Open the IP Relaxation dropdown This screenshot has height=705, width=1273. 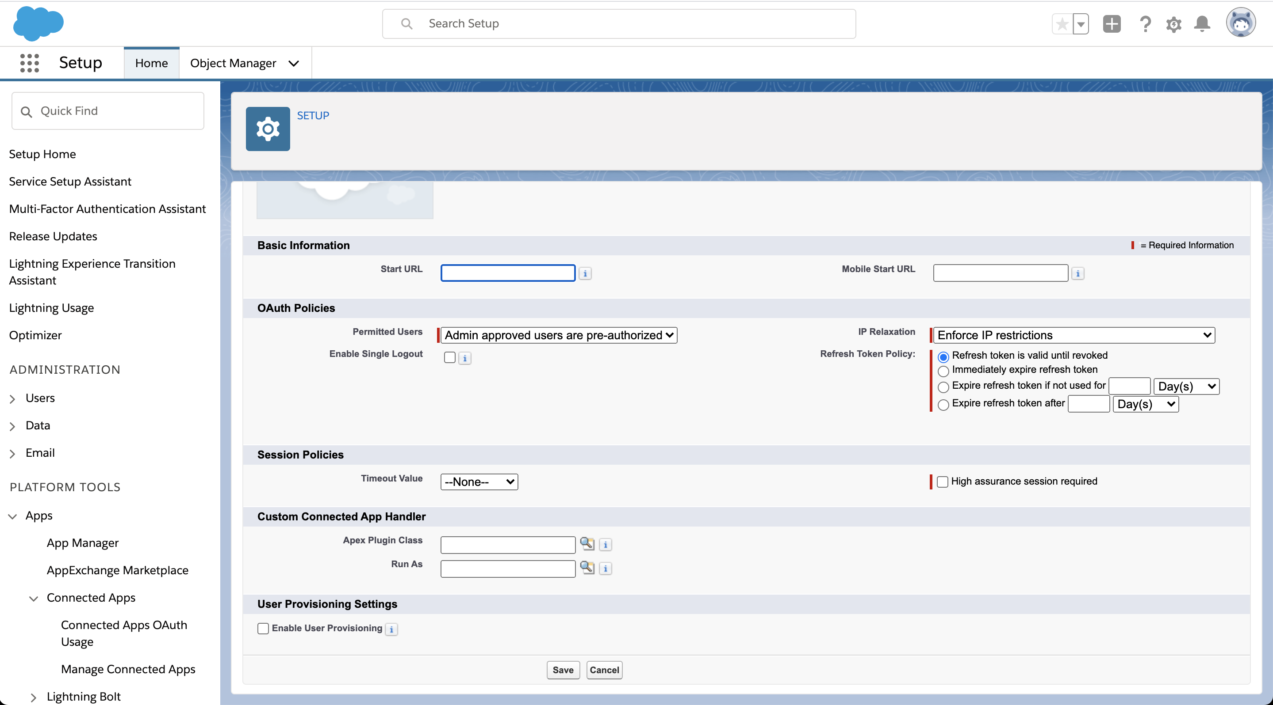tap(1074, 335)
